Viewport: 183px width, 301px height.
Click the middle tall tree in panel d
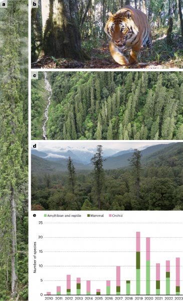point(99,177)
